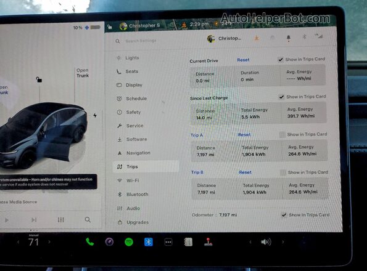Viewport: 367px width, 271px height.
Task: Tap the media search magnifier icon
Action: point(88,220)
